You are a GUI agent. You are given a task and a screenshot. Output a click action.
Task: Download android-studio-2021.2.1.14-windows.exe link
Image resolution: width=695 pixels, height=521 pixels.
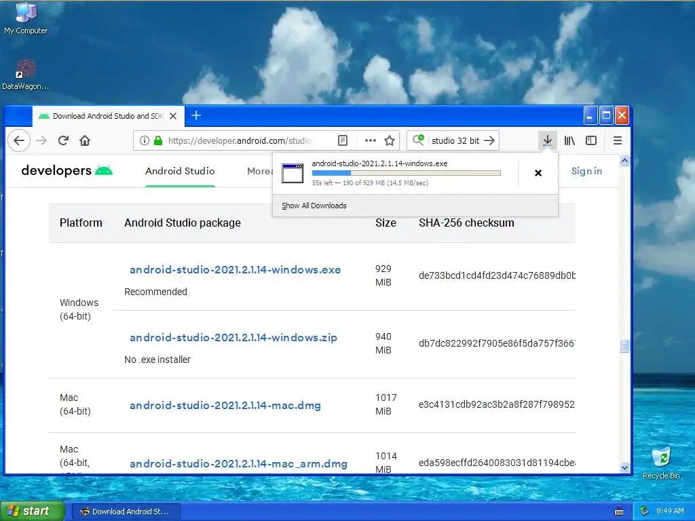click(x=235, y=270)
